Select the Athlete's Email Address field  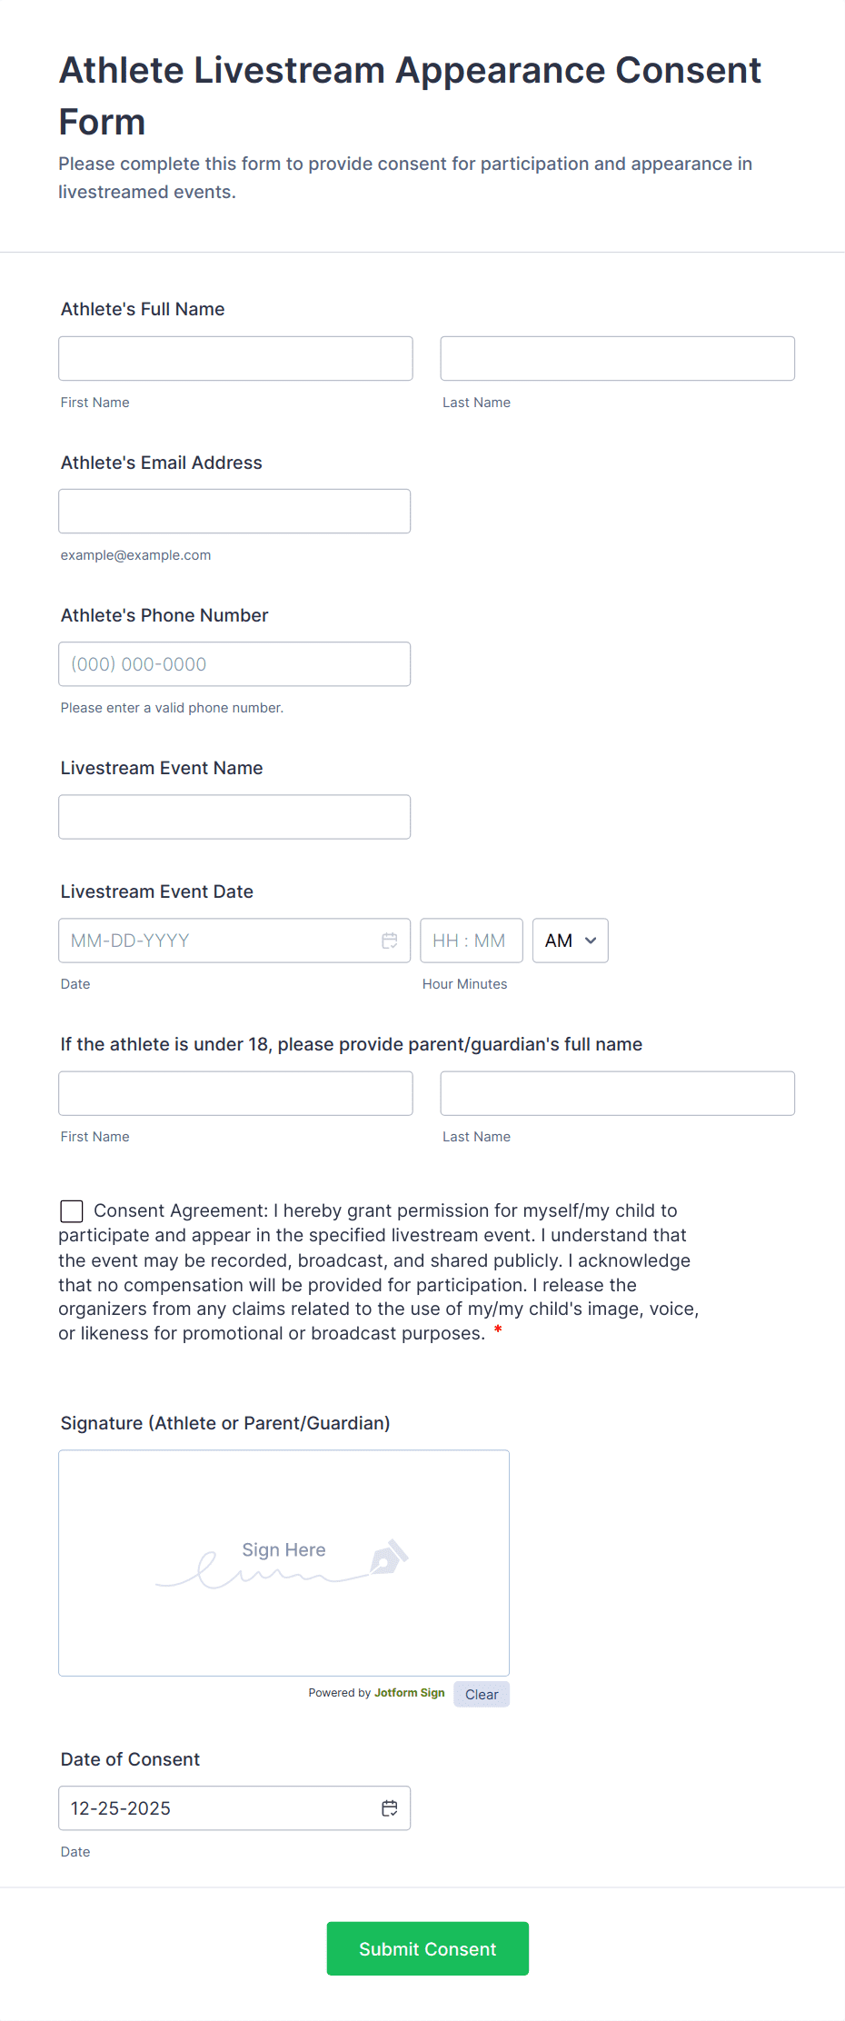click(234, 511)
